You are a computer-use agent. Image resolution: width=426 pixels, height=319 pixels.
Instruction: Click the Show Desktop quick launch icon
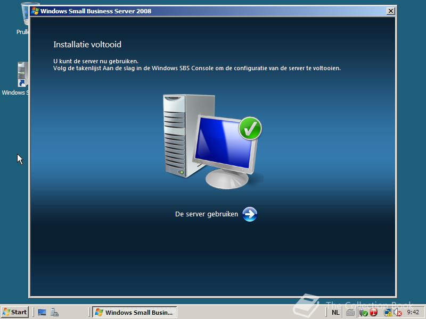42,312
